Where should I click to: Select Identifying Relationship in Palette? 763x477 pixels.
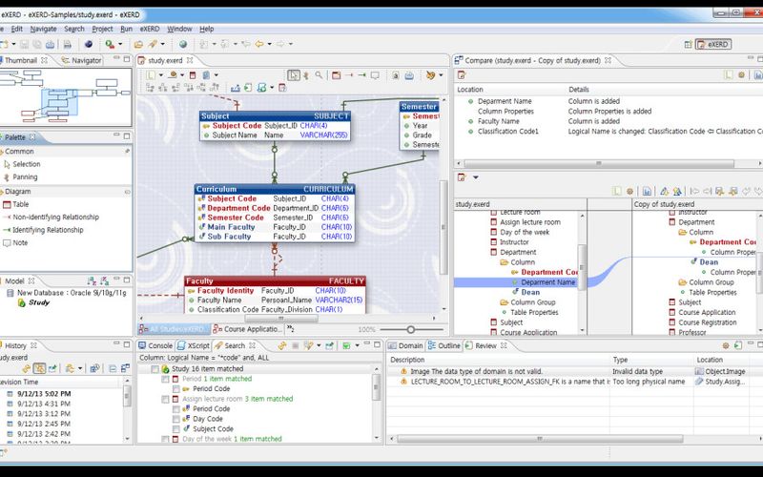coord(43,230)
